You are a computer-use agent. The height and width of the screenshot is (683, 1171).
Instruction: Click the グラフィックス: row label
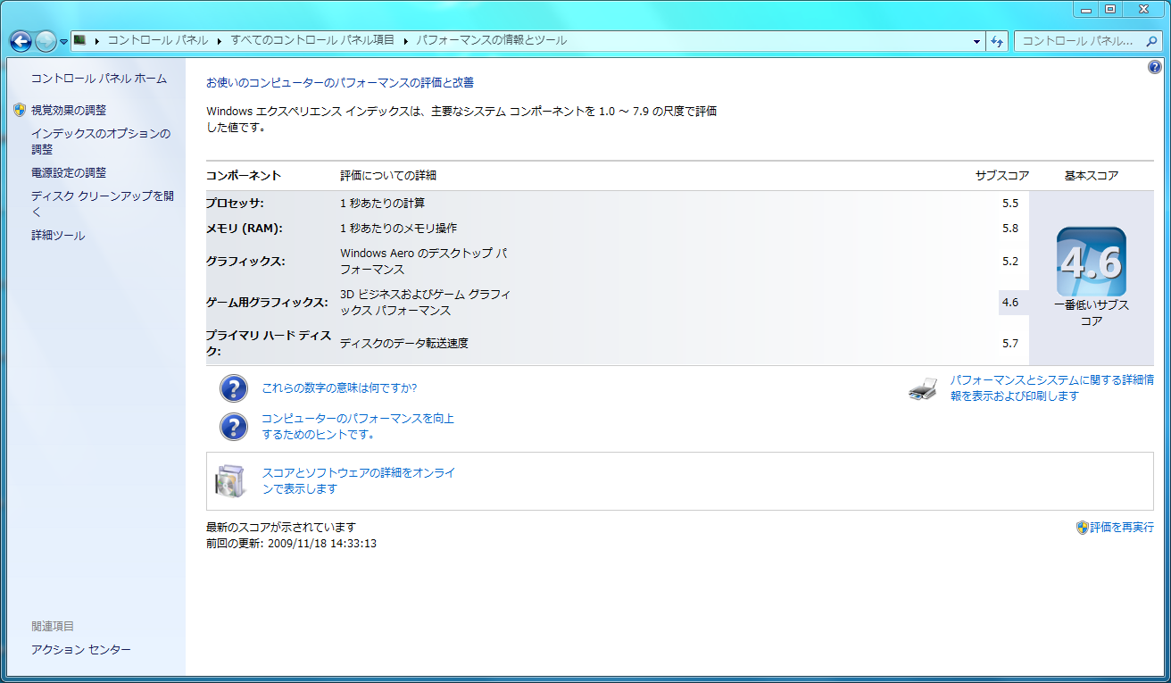coord(245,262)
